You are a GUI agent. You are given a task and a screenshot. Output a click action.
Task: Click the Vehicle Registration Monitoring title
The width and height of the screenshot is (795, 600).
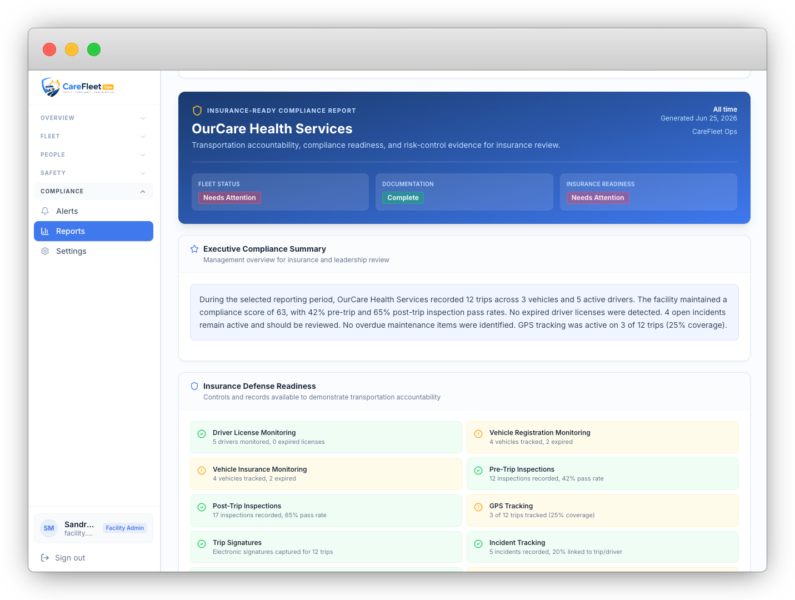[x=540, y=433]
